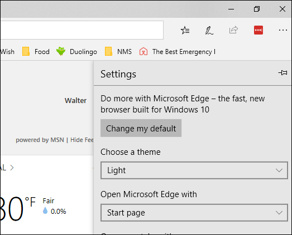Viewport: 292px width, 235px height.
Task: Click the weather location chevron arrow
Action: (x=12, y=168)
